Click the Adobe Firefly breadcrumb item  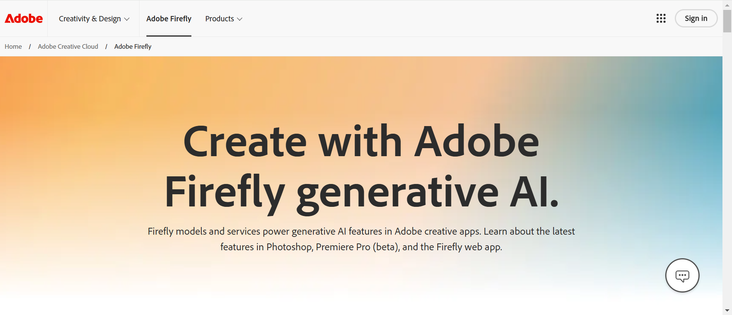[133, 46]
